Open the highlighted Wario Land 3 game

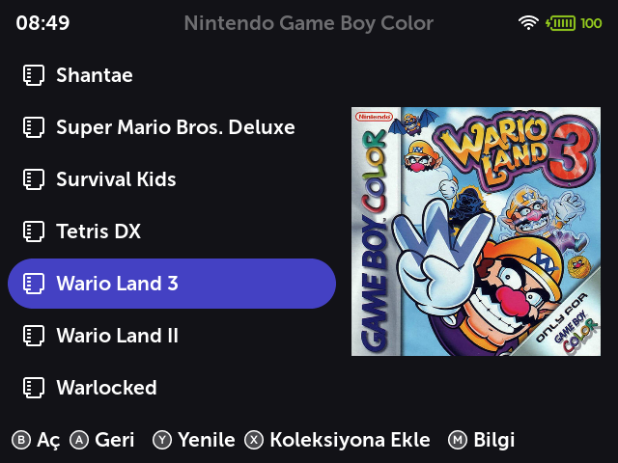tap(172, 284)
